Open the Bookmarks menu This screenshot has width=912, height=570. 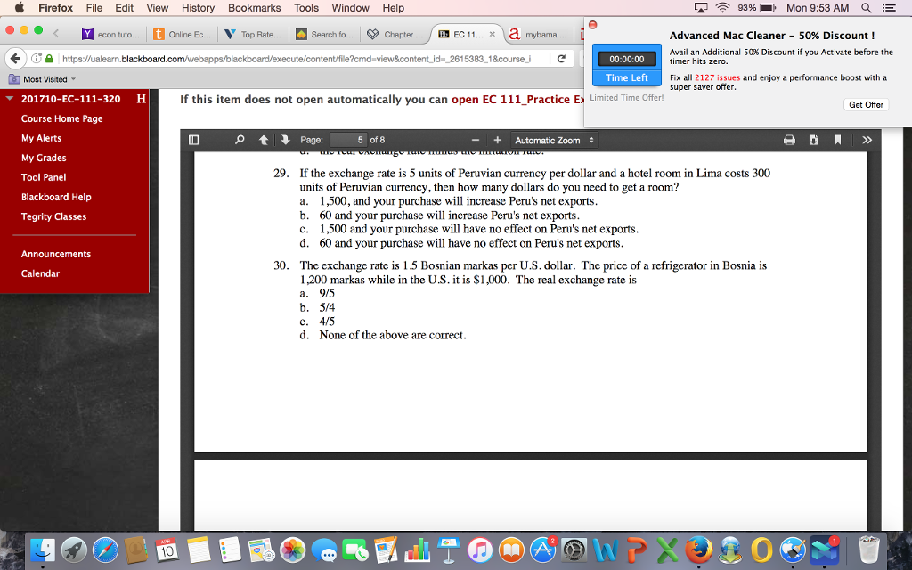pyautogui.click(x=254, y=8)
